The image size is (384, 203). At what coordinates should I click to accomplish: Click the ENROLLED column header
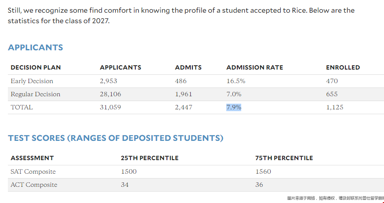(343, 67)
